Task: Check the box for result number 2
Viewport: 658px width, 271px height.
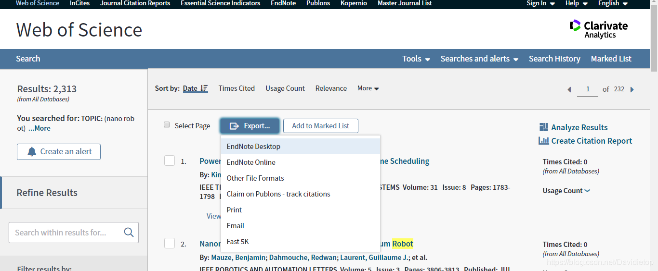Action: (170, 243)
